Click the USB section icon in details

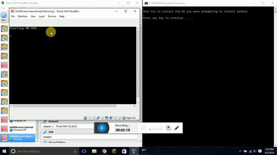pos(45,132)
